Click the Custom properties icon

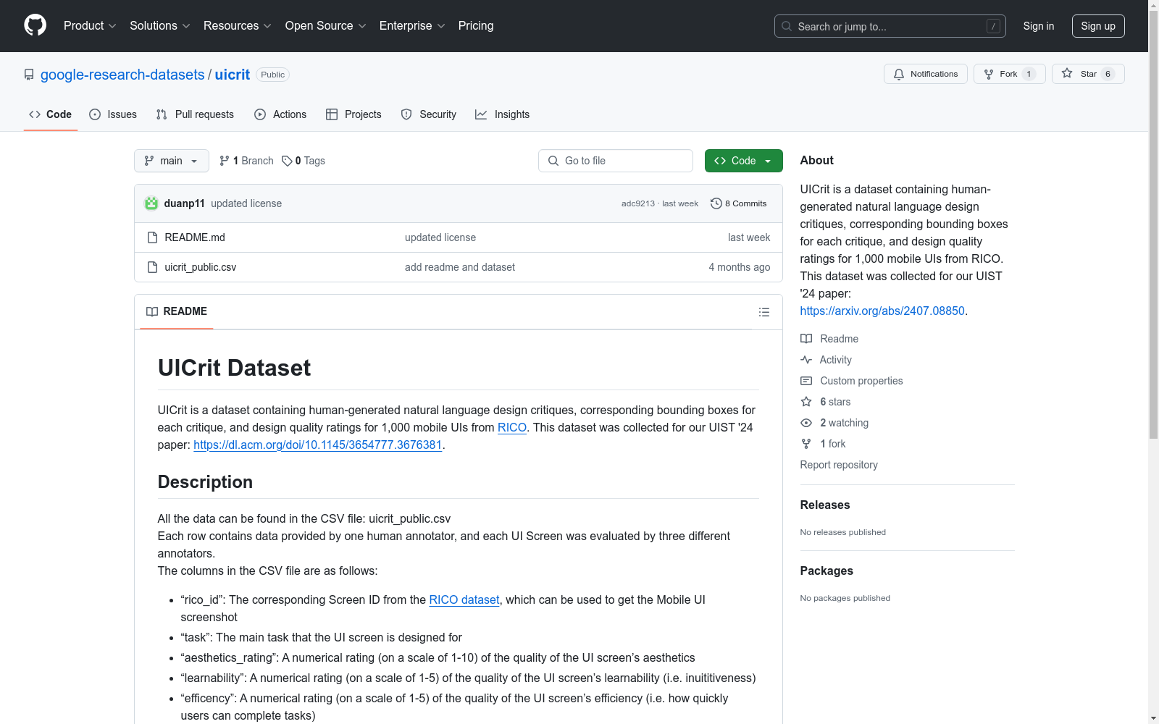click(806, 381)
